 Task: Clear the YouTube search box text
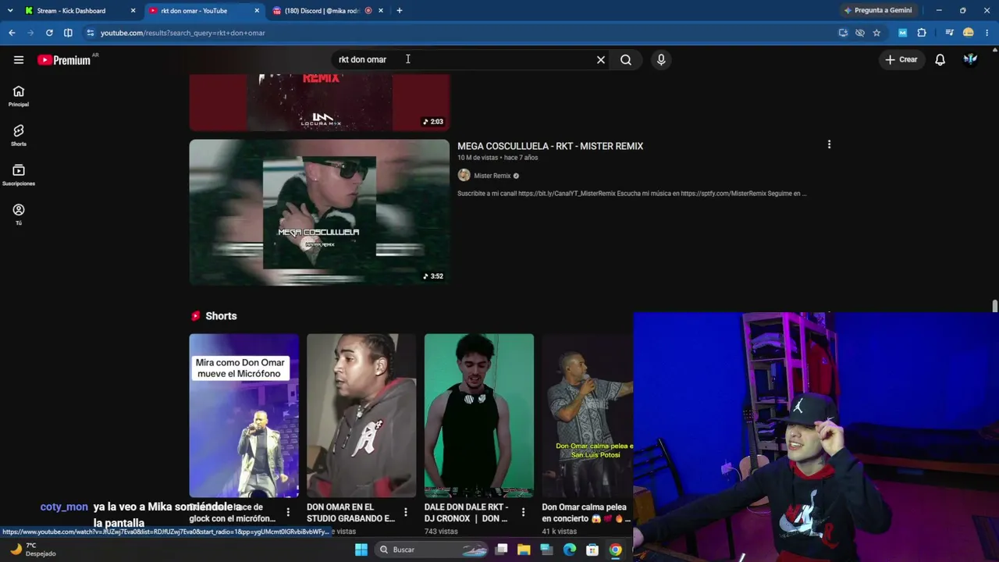(601, 59)
